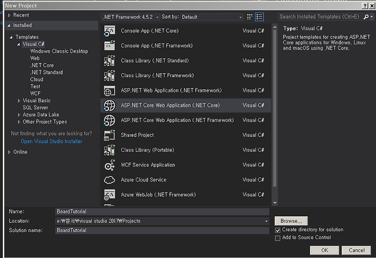This screenshot has height=258, width=376.
Task: Select the Cloud category
Action: point(37,79)
